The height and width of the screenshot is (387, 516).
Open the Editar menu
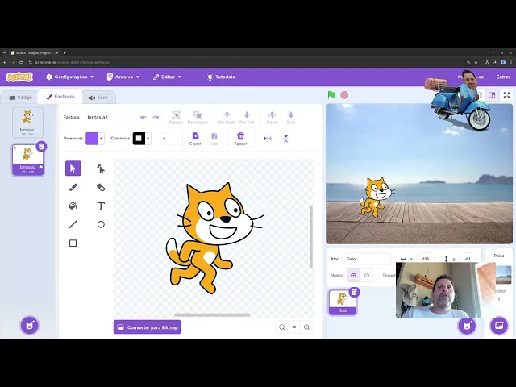pyautogui.click(x=167, y=77)
